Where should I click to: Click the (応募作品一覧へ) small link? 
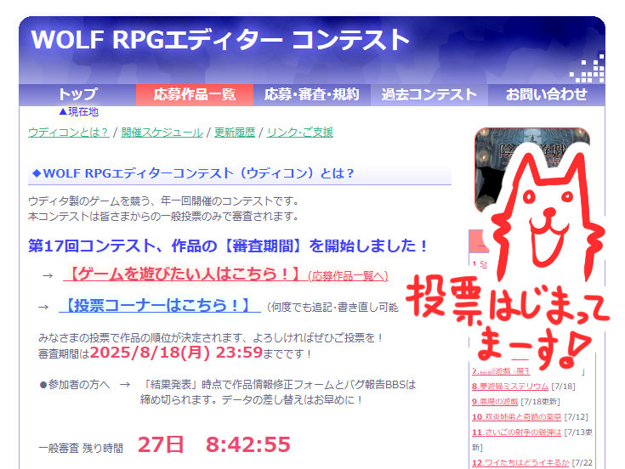coord(348,275)
